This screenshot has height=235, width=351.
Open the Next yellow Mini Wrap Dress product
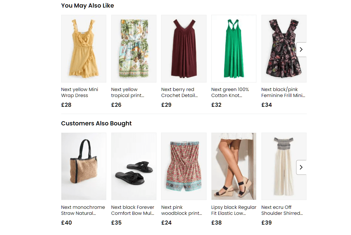pyautogui.click(x=84, y=49)
